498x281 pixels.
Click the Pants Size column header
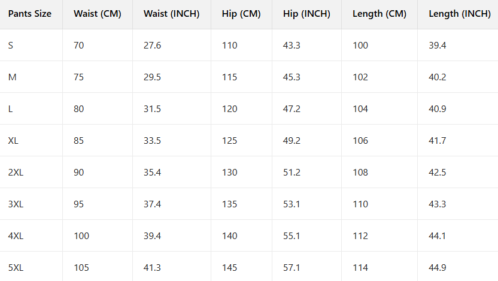(30, 14)
